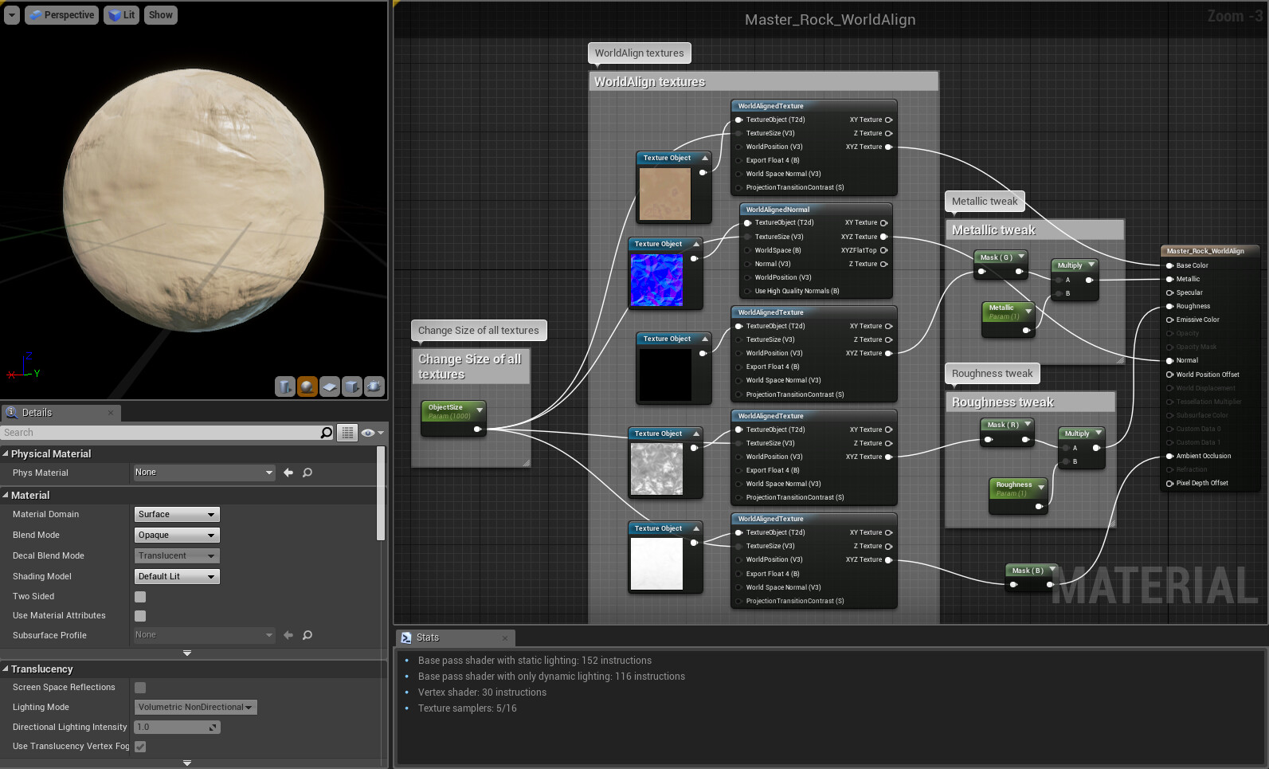Select the Stats tab
The image size is (1269, 769).
427,638
